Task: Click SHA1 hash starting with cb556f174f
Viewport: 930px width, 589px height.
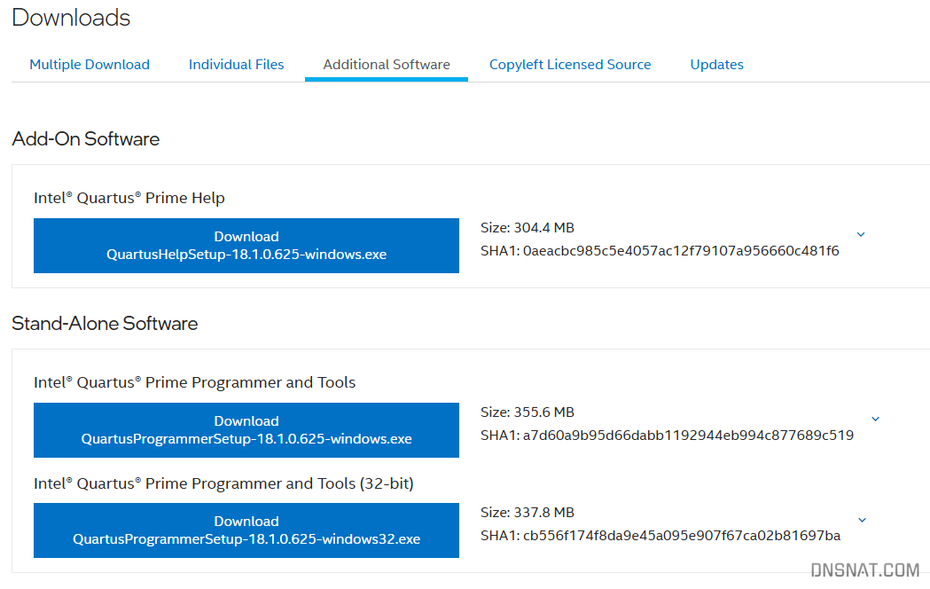Action: click(682, 536)
